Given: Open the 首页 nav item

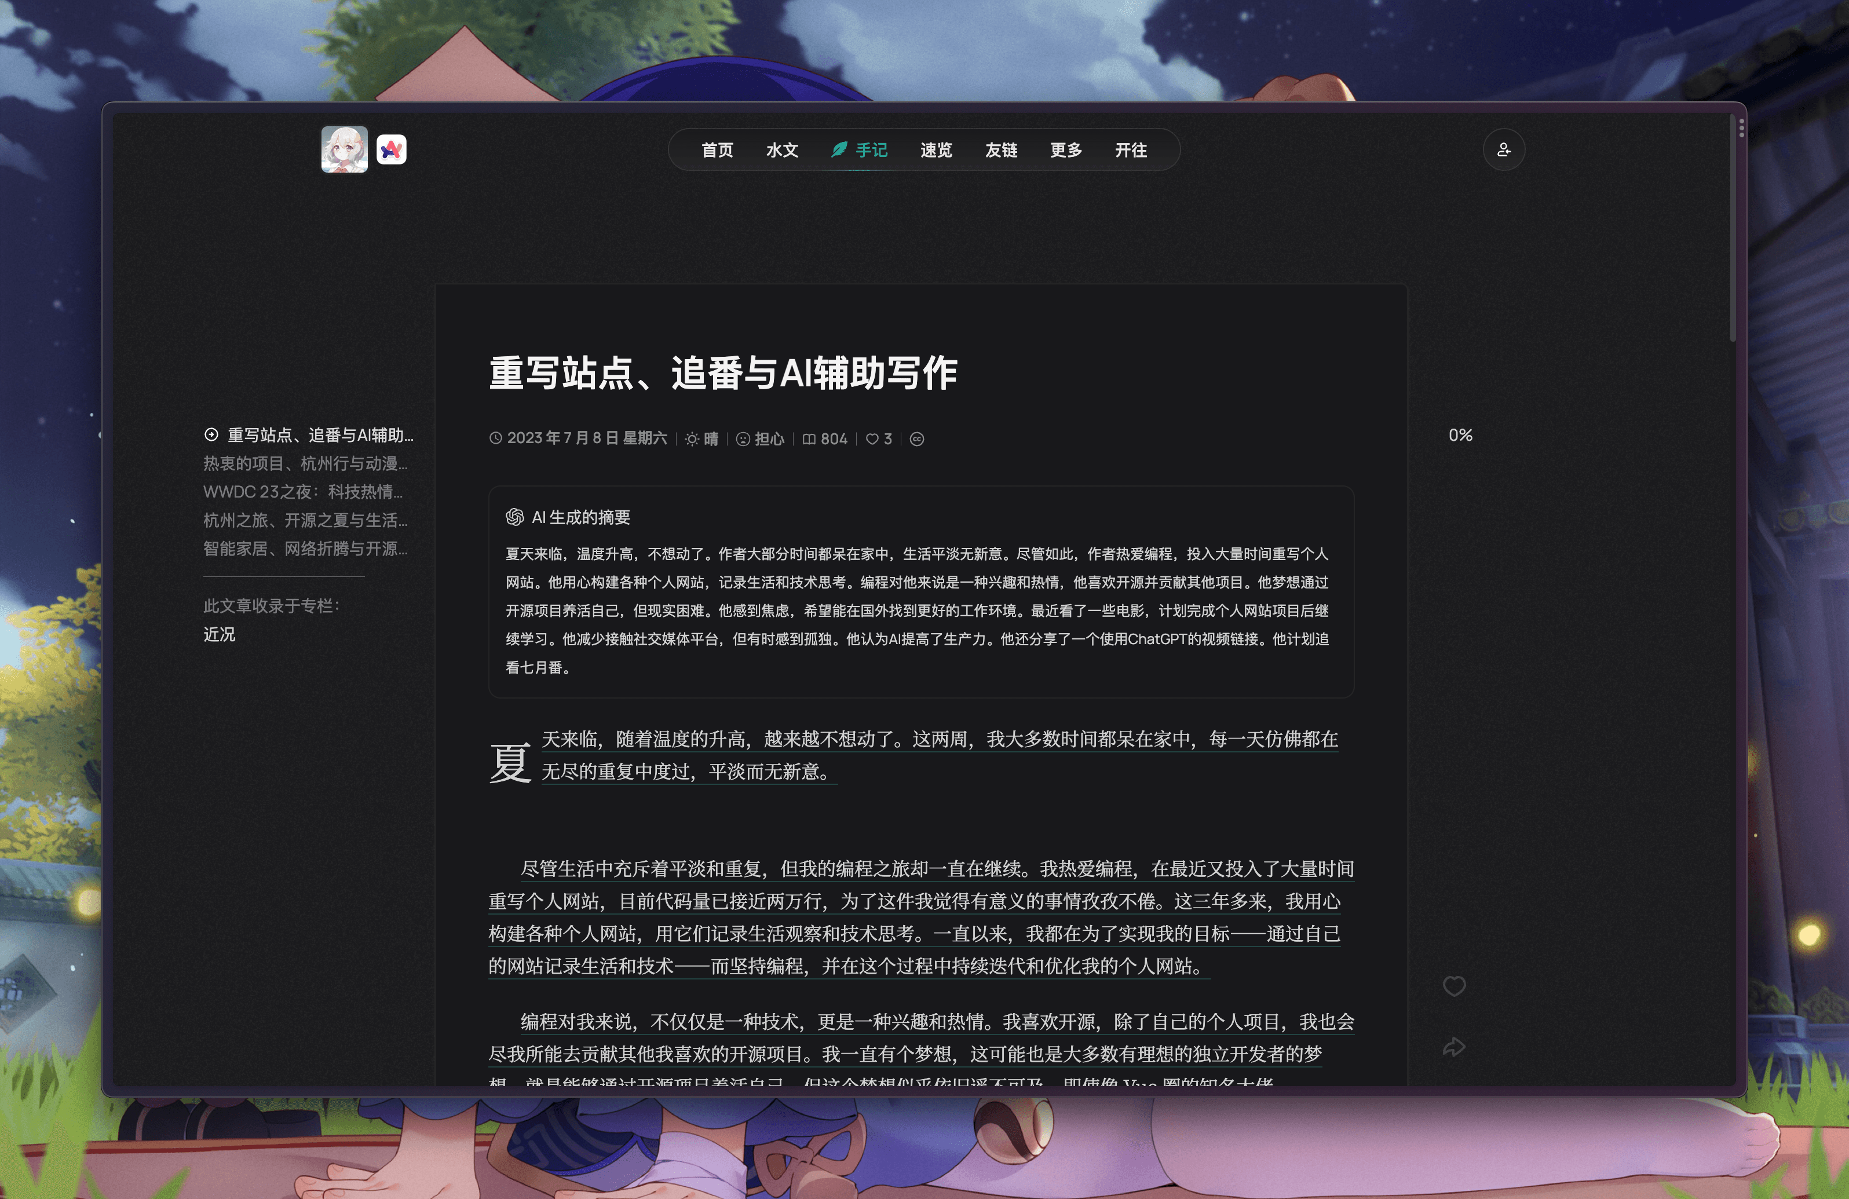Looking at the screenshot, I should [717, 150].
